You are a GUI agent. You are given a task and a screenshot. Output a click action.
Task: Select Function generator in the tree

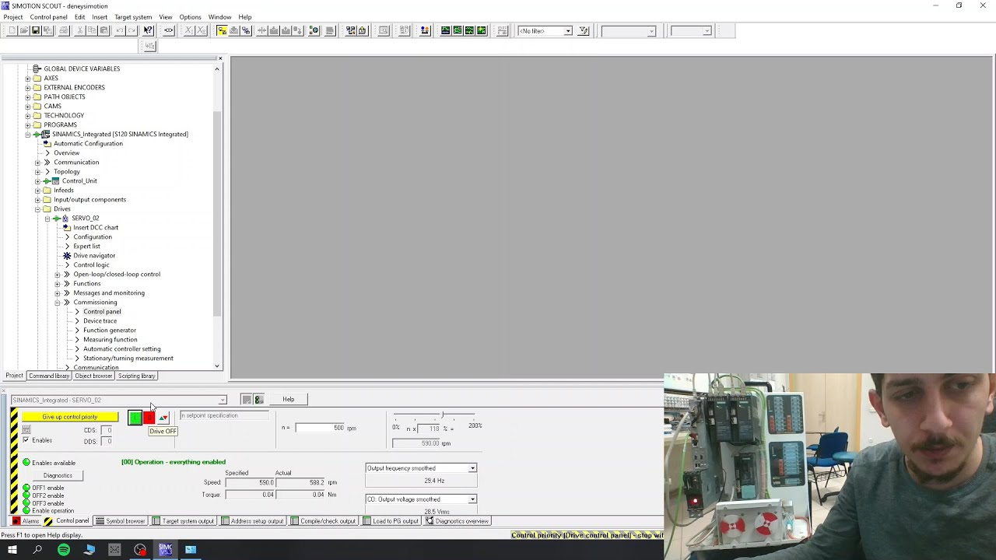pos(110,330)
